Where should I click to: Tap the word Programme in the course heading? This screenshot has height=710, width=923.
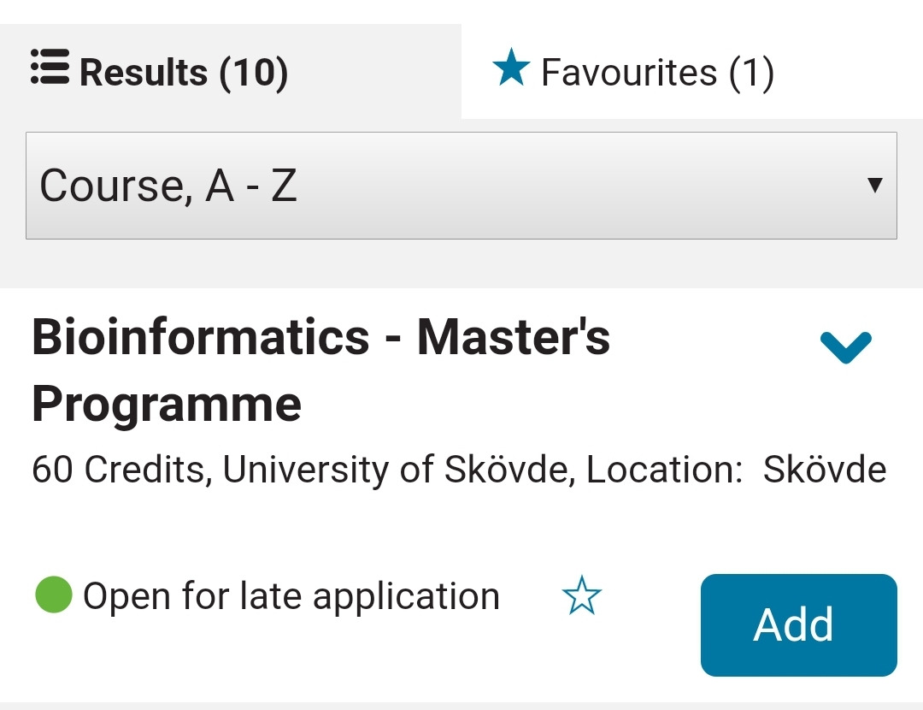point(167,404)
